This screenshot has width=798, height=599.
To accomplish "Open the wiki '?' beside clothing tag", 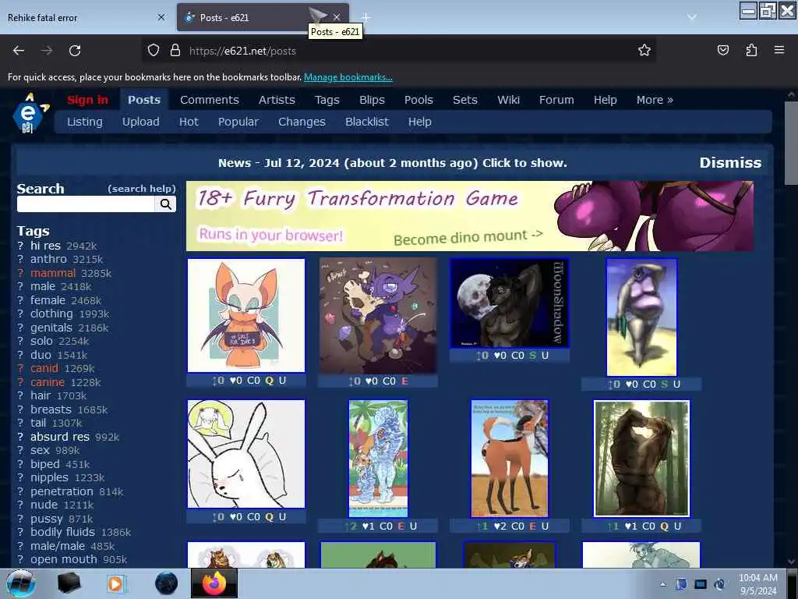I will coord(20,314).
